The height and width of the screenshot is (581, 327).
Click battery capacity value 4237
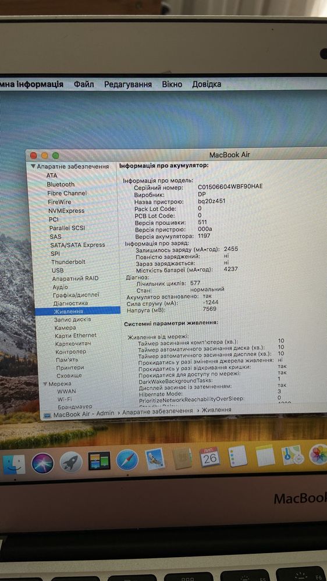coord(230,269)
